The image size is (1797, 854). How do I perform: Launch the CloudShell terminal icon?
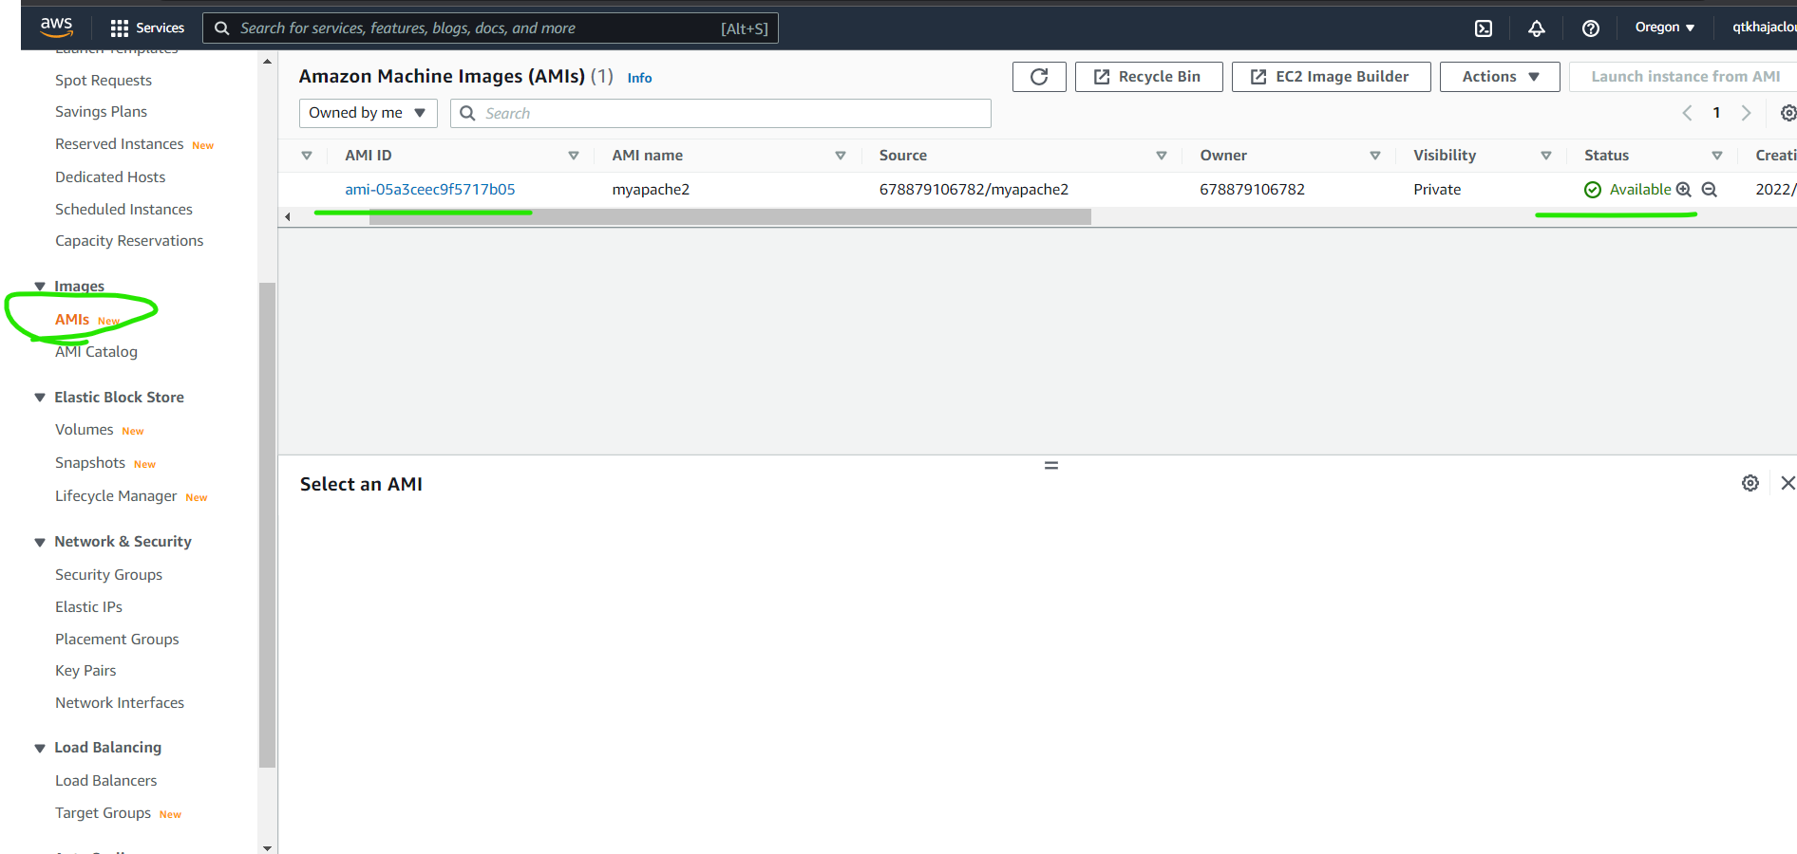pos(1483,28)
